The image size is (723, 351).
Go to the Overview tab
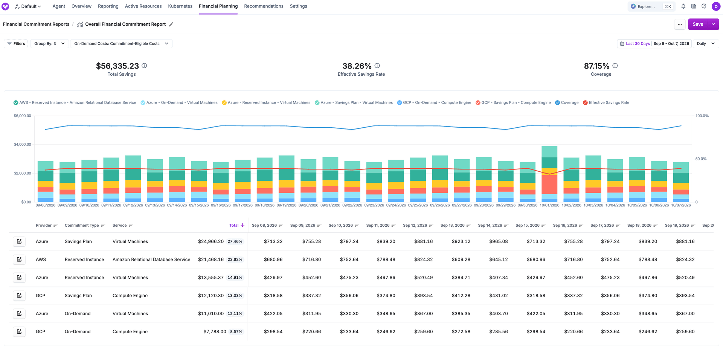81,6
